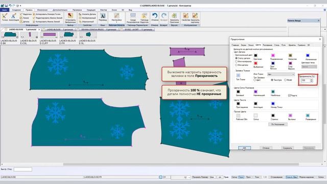The width and height of the screenshot is (327, 184).
Task: Click the Линия item in Информация group
Action: (25, 18)
